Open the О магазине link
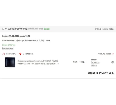Viewport: 116px width, 105px height. coord(28,54)
